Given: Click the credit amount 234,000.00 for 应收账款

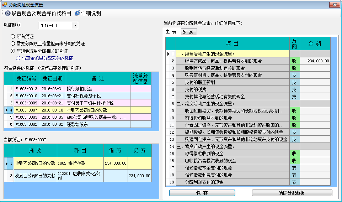Looking at the screenshot, I should [x=140, y=176].
